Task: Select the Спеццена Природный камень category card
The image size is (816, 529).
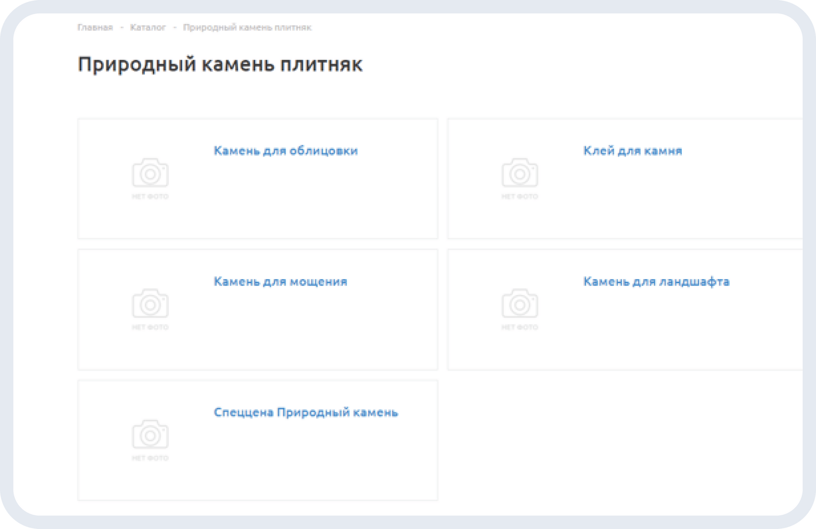Action: 258,440
